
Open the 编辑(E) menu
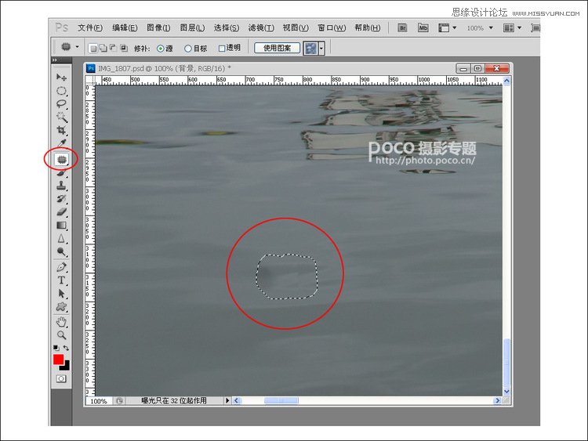point(125,27)
